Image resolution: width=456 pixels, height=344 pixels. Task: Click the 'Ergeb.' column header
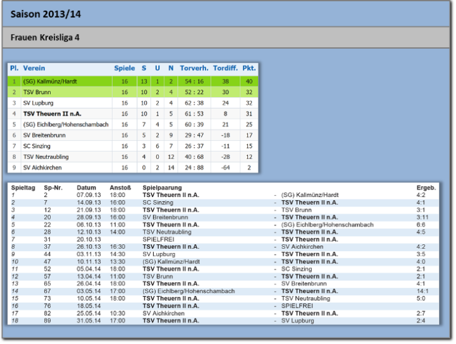pos(426,187)
